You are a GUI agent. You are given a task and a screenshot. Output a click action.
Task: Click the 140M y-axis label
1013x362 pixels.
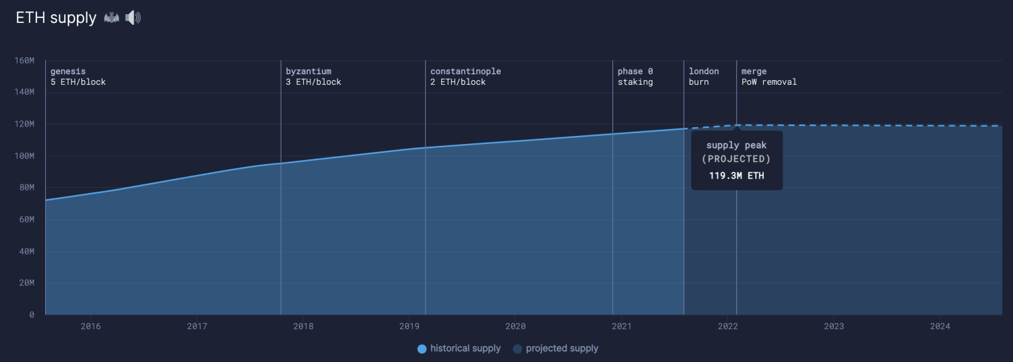(x=24, y=92)
